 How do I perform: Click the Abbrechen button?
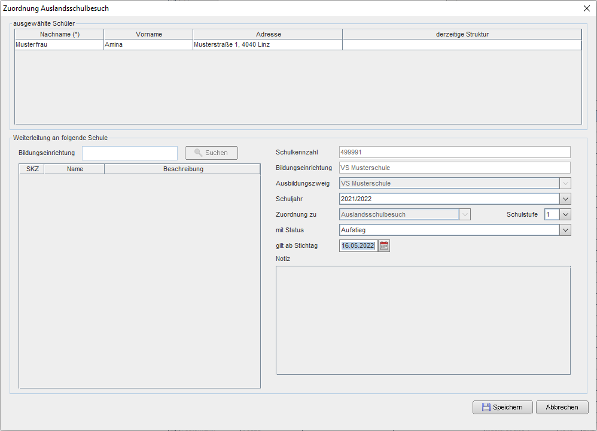point(562,407)
